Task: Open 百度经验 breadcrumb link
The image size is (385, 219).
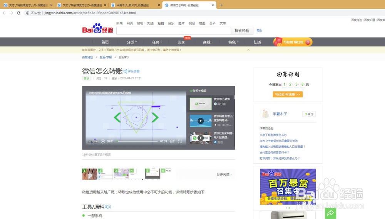Action: tap(87, 57)
